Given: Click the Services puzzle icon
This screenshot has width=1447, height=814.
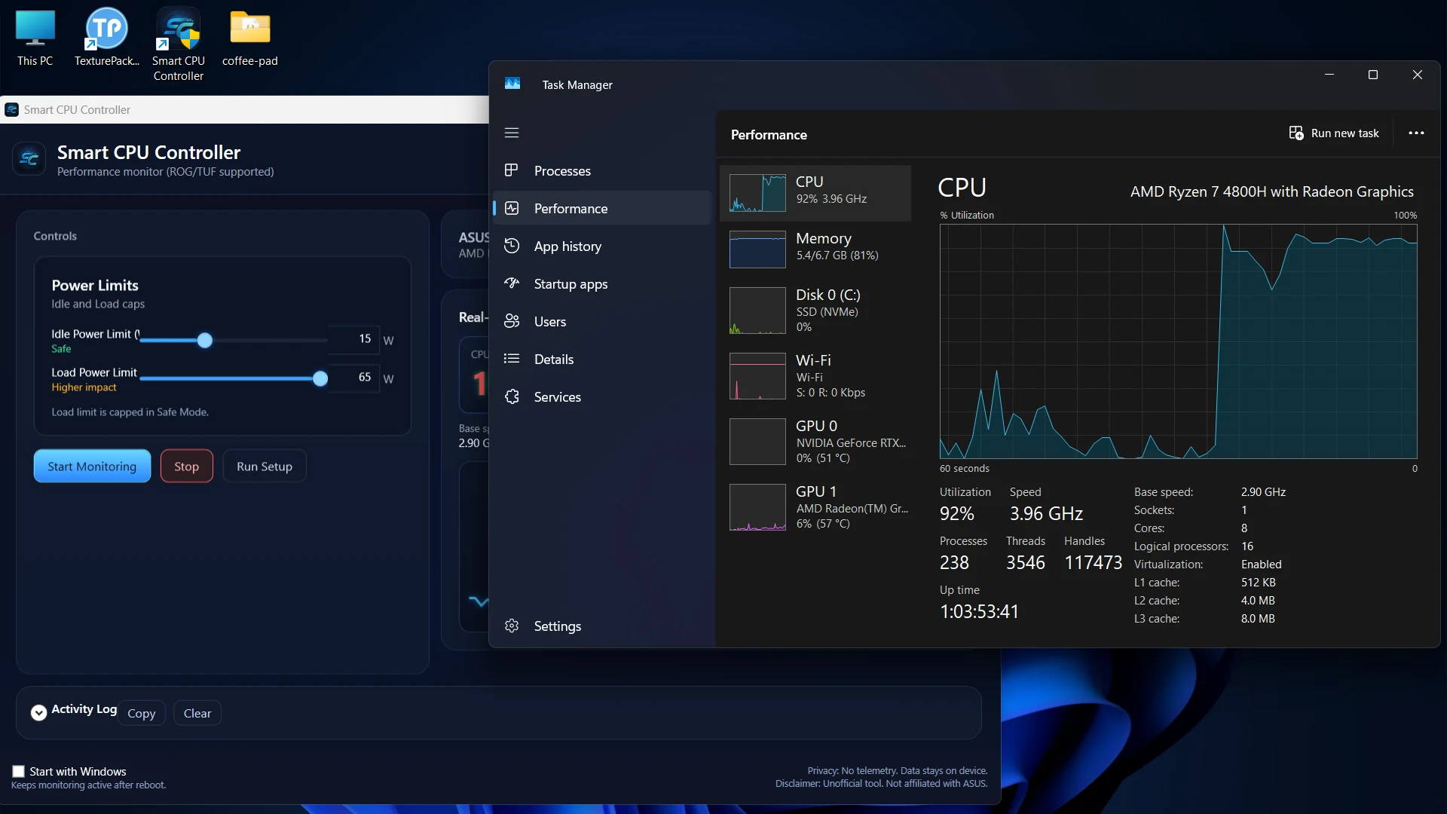Looking at the screenshot, I should click(512, 396).
